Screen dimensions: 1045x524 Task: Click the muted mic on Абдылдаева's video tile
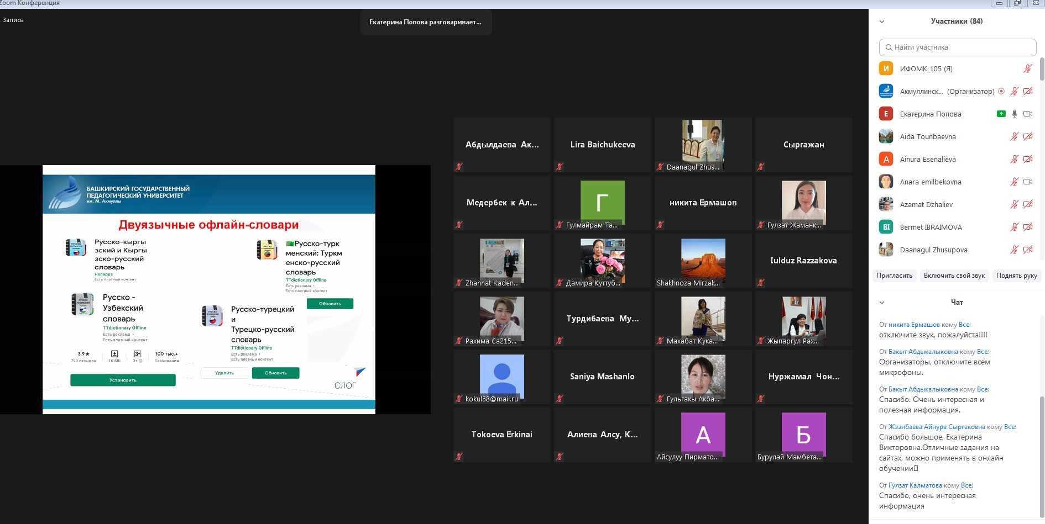(x=459, y=167)
